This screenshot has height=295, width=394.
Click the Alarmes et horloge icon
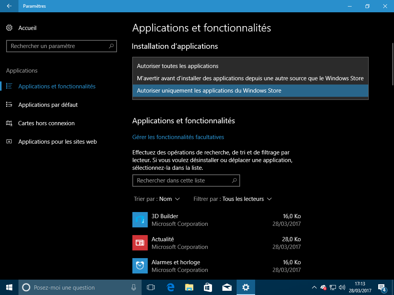click(140, 266)
